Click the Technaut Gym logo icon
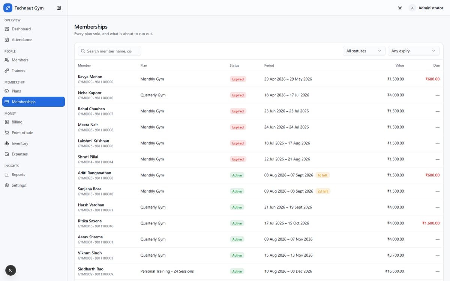The width and height of the screenshot is (450, 281). point(8,8)
